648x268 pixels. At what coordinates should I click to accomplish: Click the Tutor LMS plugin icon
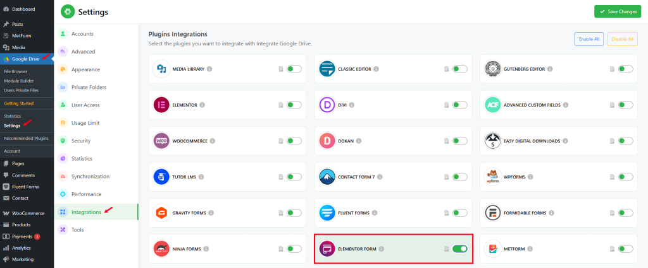click(161, 177)
